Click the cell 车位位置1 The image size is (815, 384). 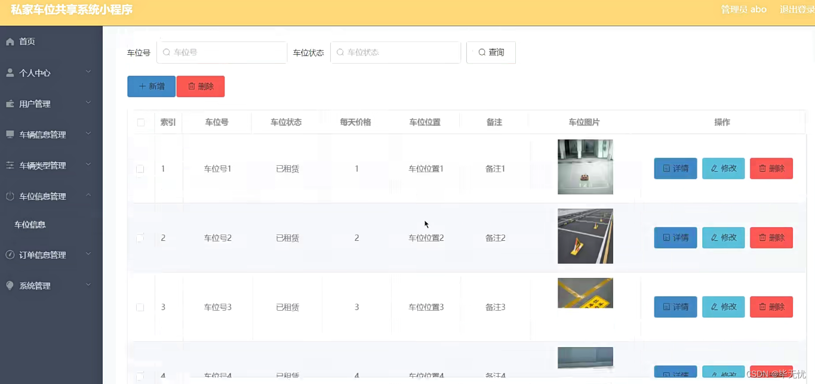pos(426,169)
